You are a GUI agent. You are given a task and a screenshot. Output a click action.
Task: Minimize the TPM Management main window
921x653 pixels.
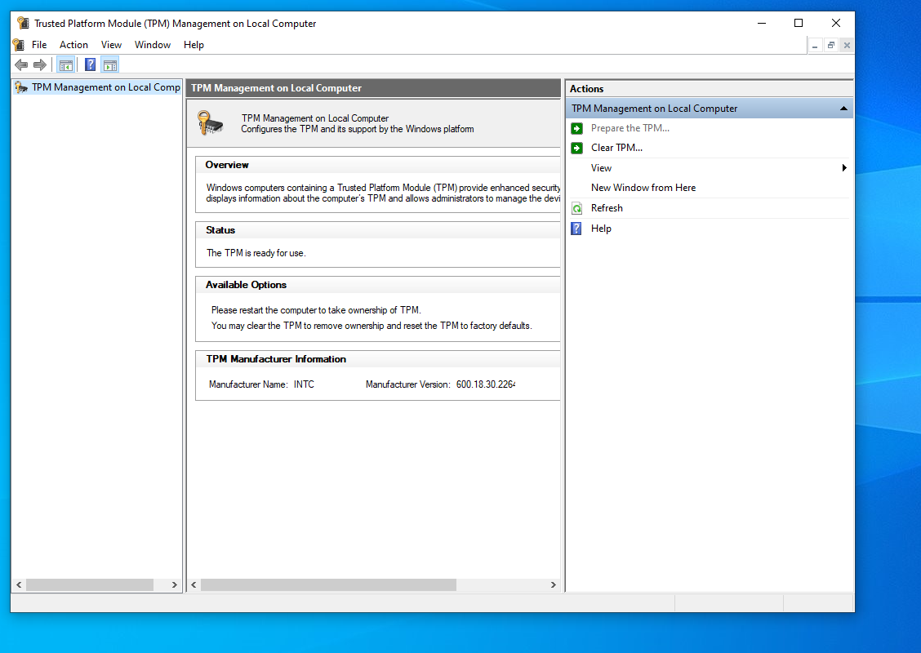click(762, 23)
